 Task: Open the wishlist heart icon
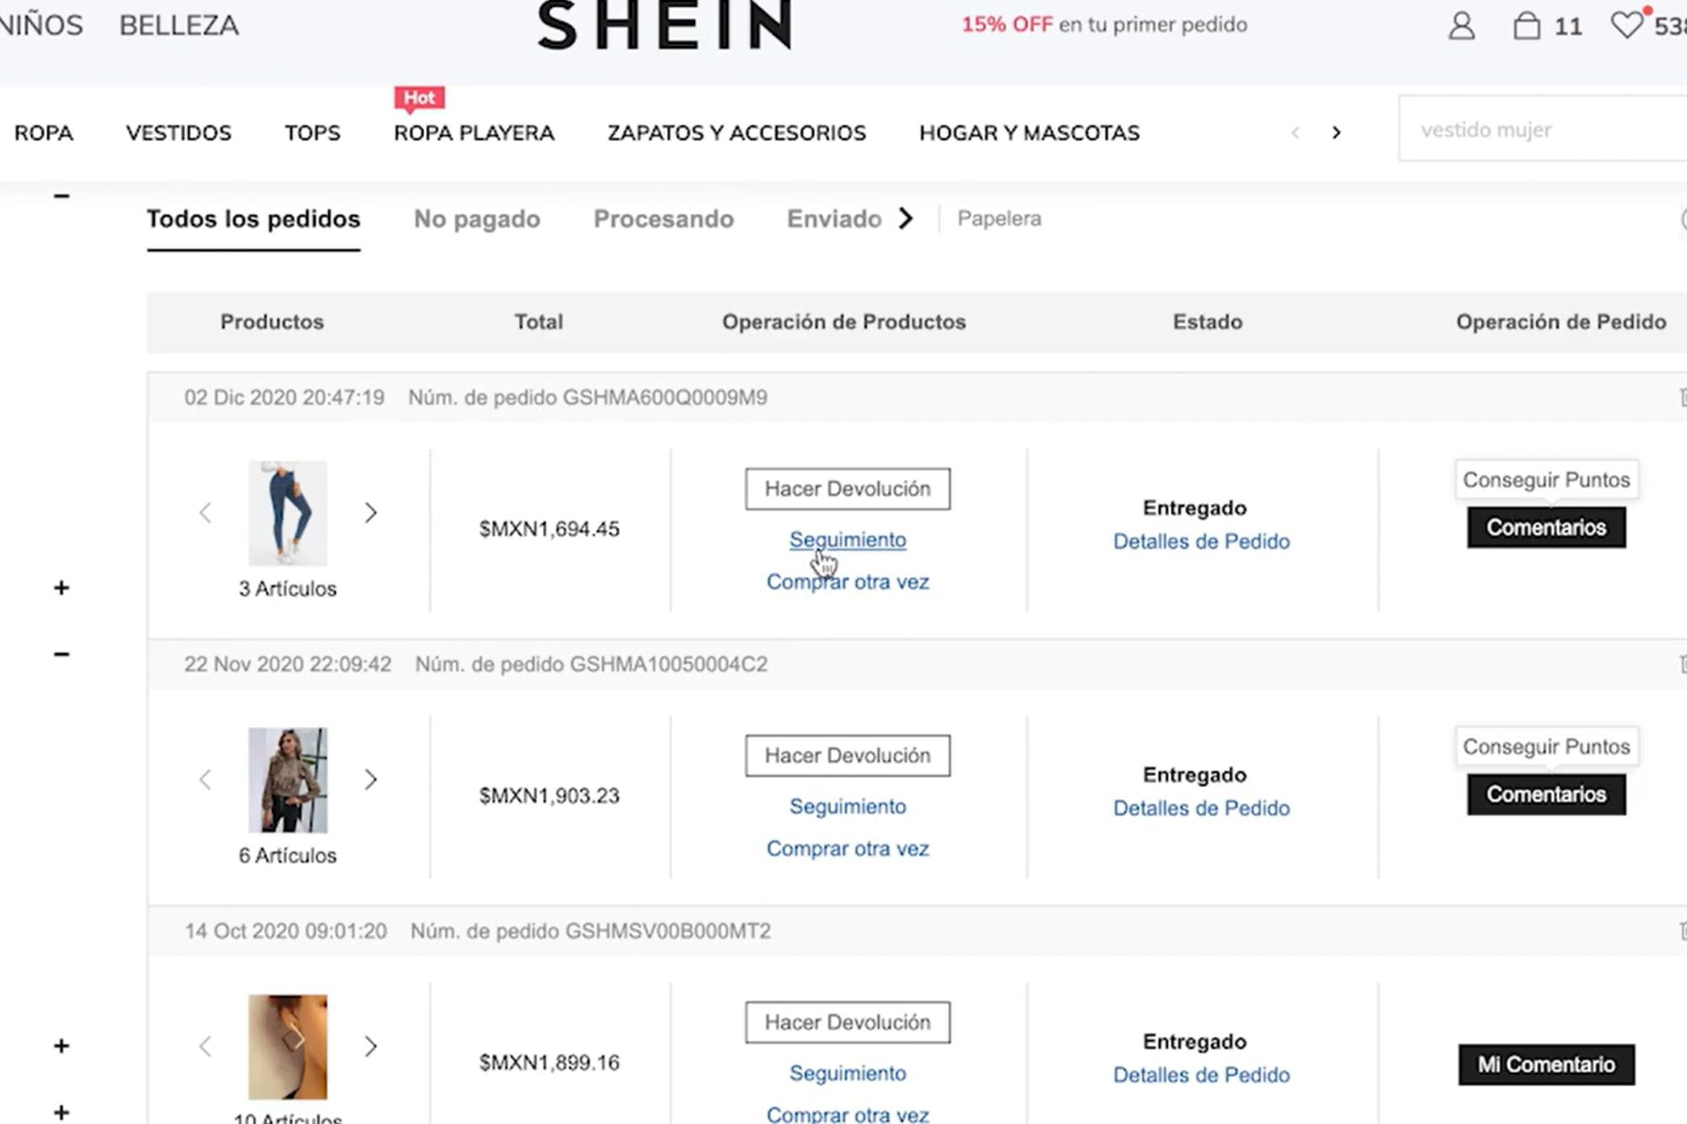pos(1626,24)
